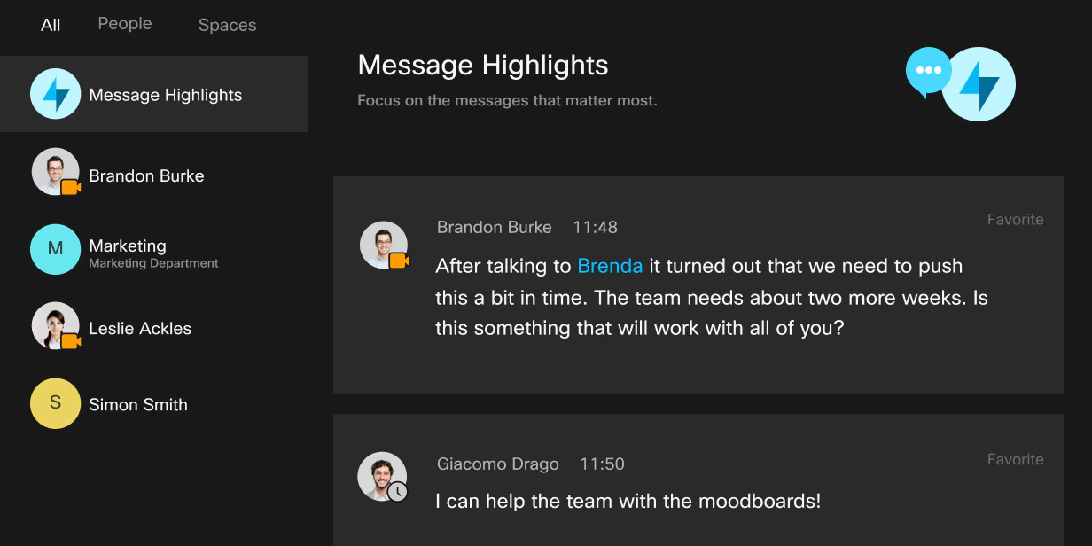Click Brandon Burke's avatar in the message card

click(x=383, y=245)
